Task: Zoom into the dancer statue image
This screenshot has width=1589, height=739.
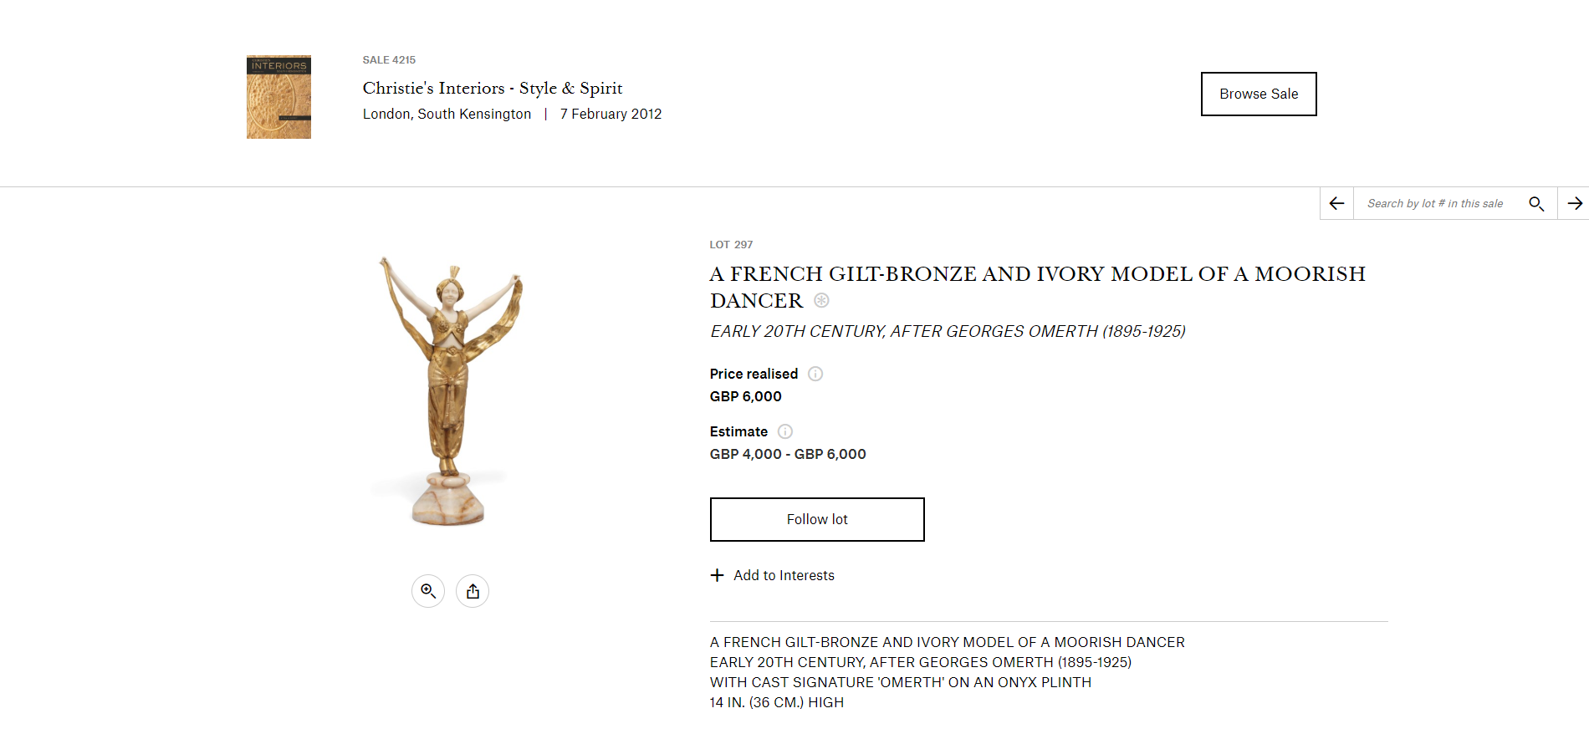Action: (x=428, y=591)
